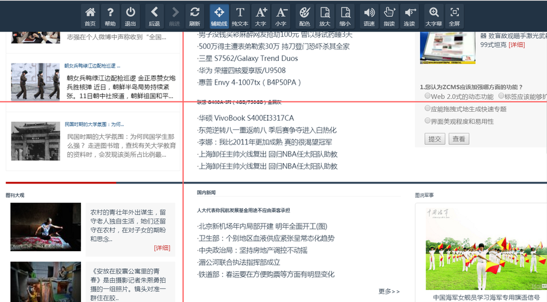Go to the 首页 home icon
This screenshot has height=302, width=547.
point(91,16)
